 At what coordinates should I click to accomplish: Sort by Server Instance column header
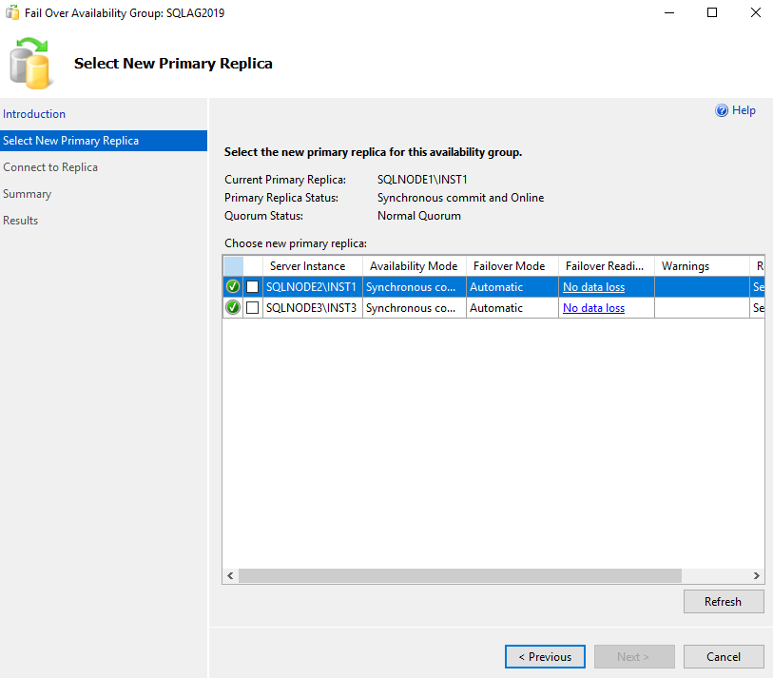point(313,266)
